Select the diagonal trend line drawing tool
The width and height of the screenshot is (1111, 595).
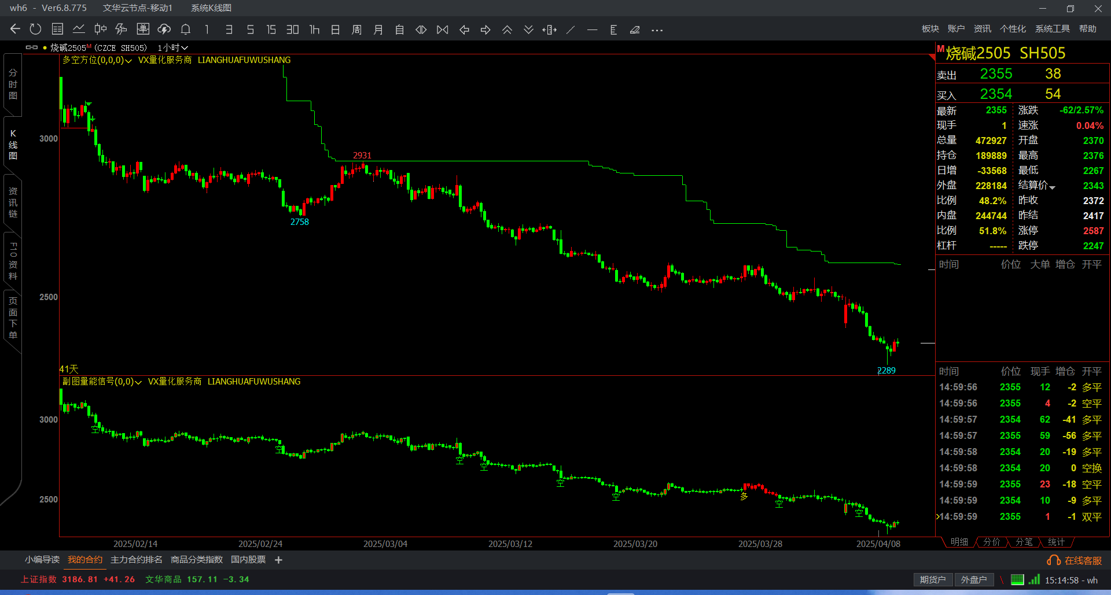click(x=571, y=29)
